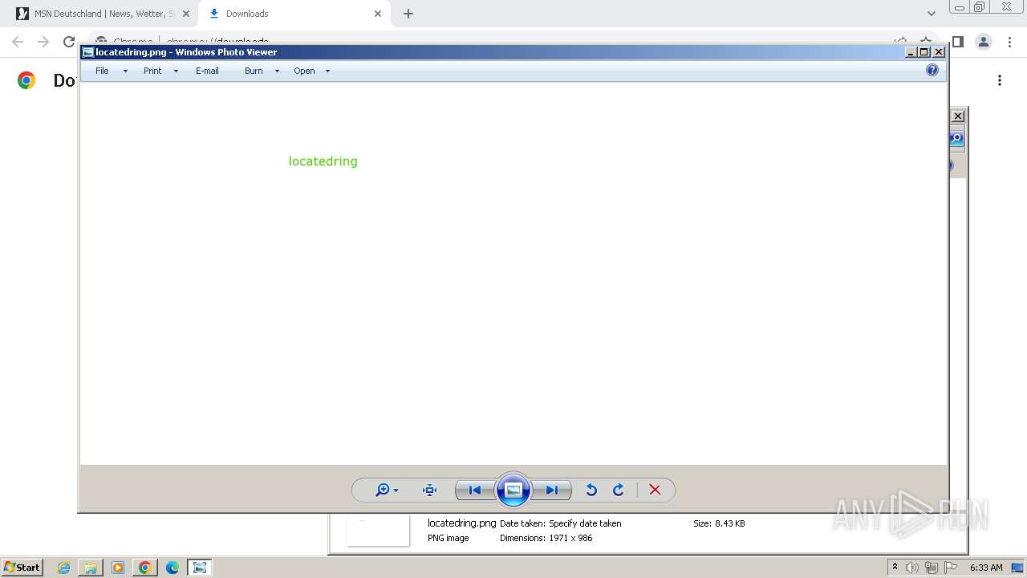Open the Help icon in Photo Viewer
Screen dimensions: 1027x578
tap(932, 70)
